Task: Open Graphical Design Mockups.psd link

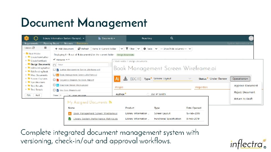Action: click(x=74, y=85)
